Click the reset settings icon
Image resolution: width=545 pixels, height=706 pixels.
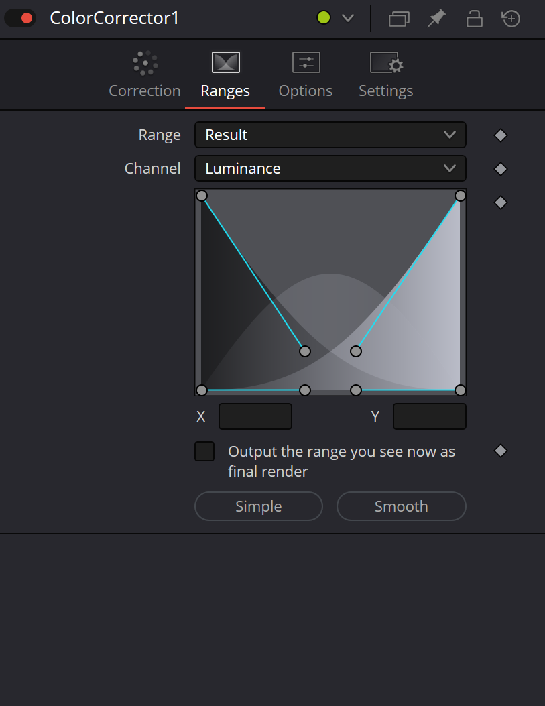coord(511,19)
